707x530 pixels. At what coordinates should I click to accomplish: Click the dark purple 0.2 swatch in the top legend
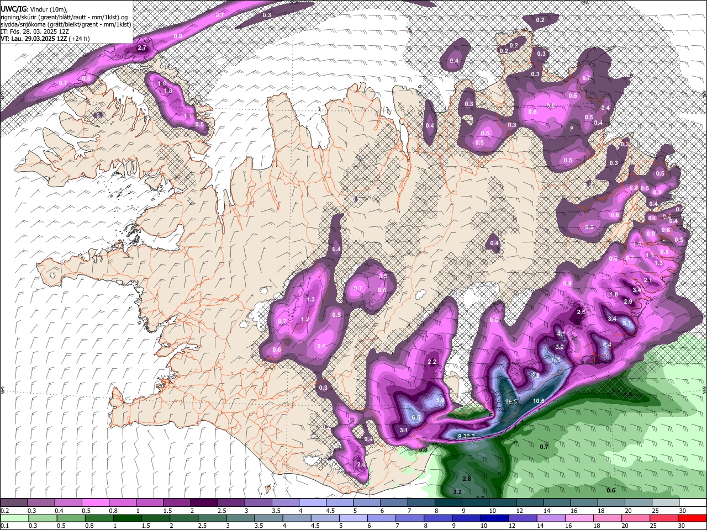coord(14,503)
